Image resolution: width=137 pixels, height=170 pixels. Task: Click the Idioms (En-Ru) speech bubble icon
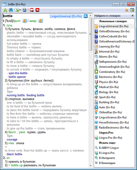tap(96, 57)
